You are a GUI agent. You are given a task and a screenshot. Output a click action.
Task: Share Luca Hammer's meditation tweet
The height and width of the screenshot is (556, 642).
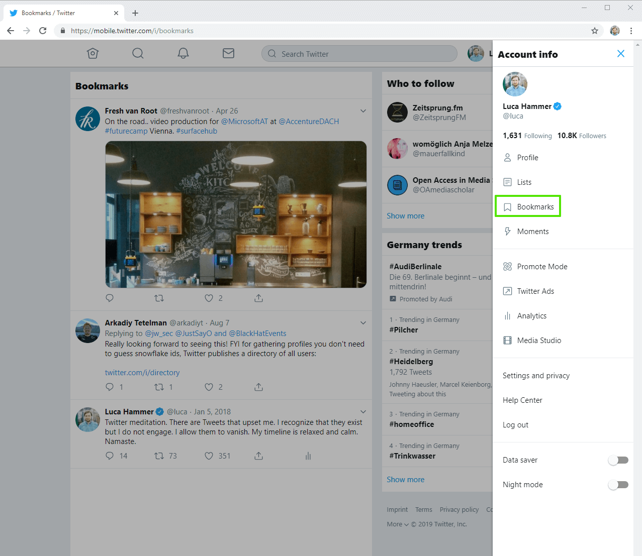click(258, 456)
